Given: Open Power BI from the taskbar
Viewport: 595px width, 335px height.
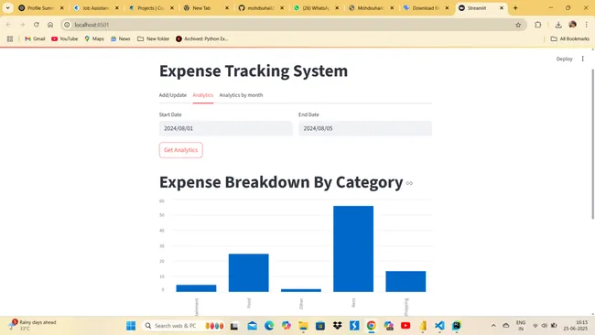Looking at the screenshot, I should pyautogui.click(x=423, y=326).
